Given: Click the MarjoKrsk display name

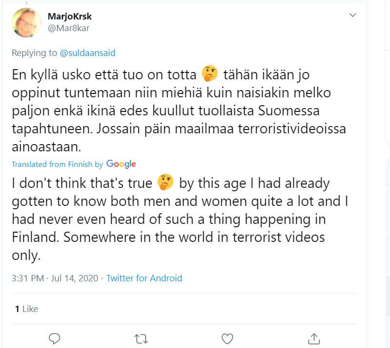Looking at the screenshot, I should point(70,17).
